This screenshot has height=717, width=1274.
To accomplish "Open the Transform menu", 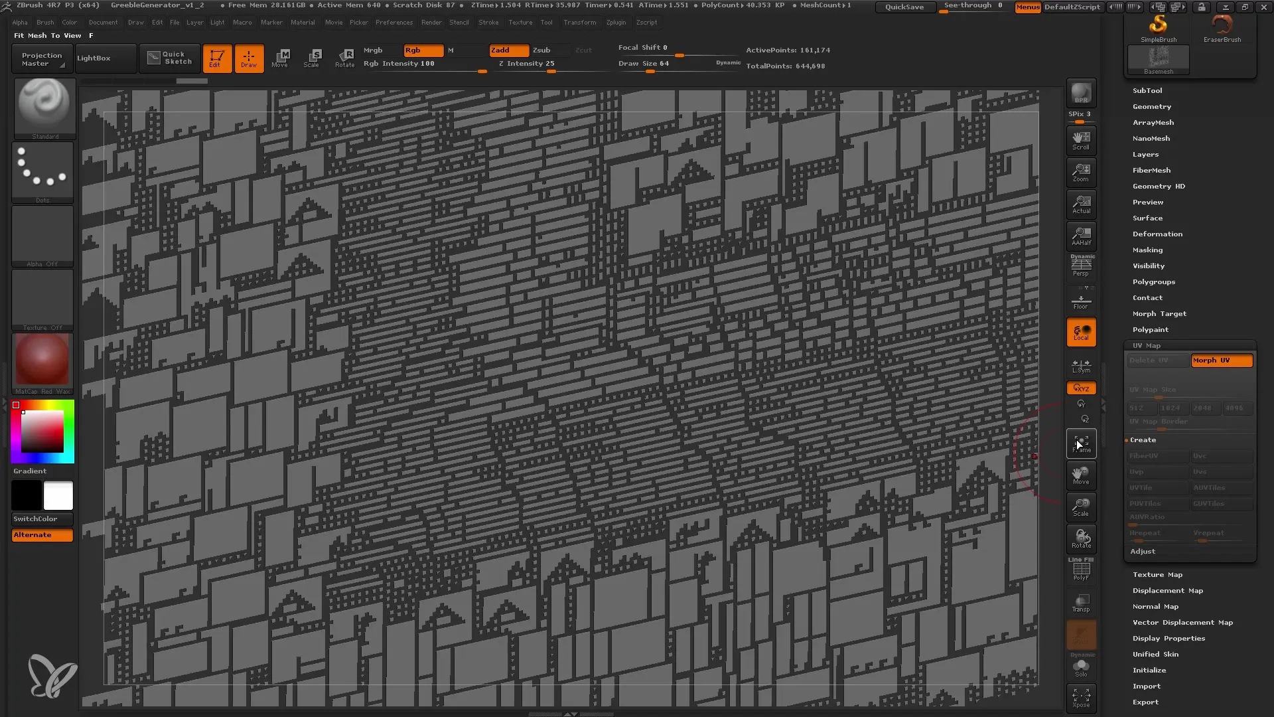I will point(580,23).
